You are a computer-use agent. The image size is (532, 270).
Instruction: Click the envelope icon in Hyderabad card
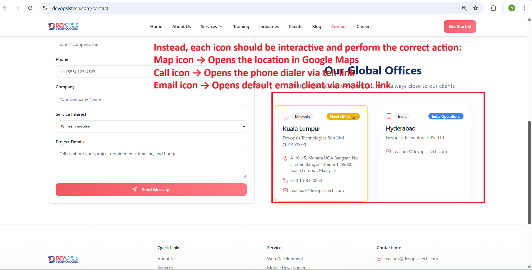tap(388, 151)
